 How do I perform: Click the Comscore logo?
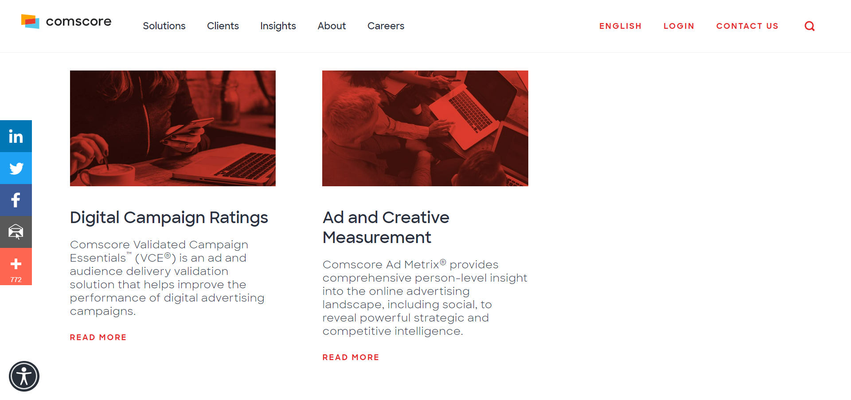[66, 21]
